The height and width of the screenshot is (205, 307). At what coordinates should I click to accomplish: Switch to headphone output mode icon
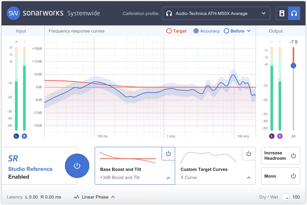click(294, 13)
